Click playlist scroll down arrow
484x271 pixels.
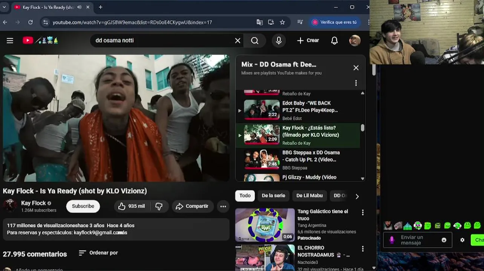[x=363, y=179]
